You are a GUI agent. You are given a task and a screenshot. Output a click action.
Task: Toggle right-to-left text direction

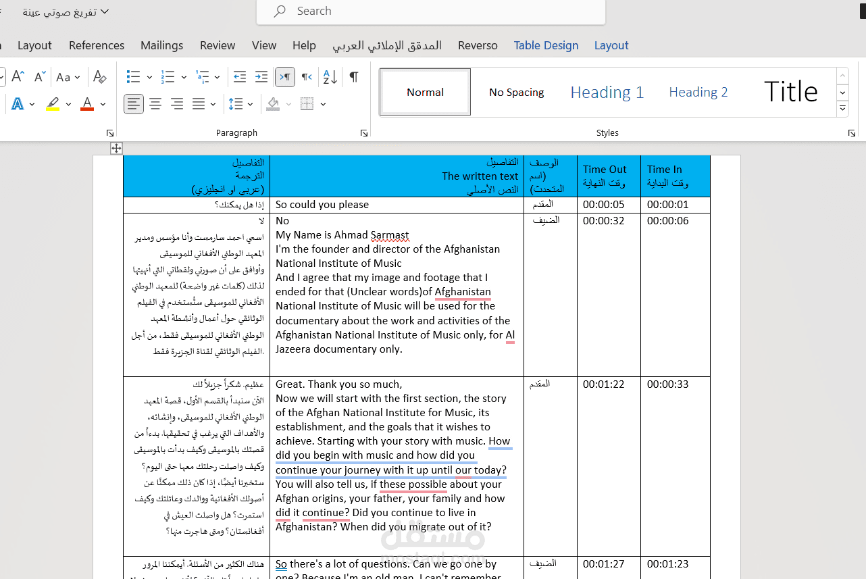coord(307,77)
